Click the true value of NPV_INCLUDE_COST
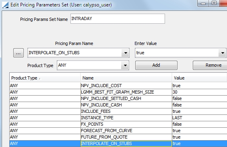The height and width of the screenshot is (147, 227). pos(200,86)
